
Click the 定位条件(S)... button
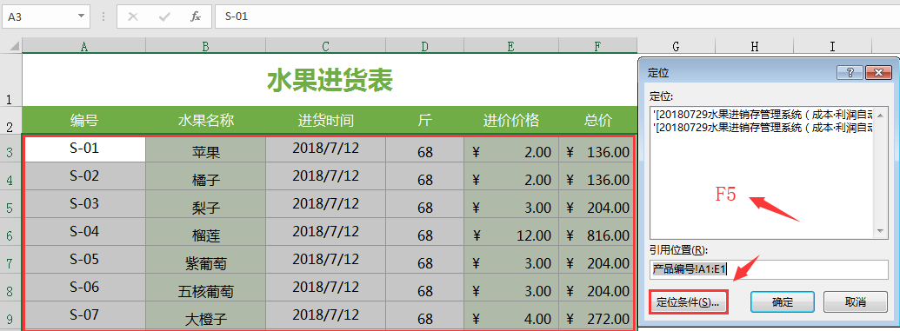[x=688, y=301]
